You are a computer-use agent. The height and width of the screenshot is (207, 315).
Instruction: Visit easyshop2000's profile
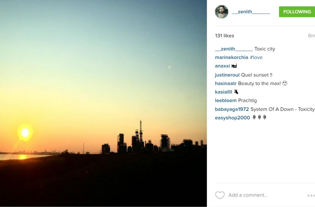(x=233, y=118)
